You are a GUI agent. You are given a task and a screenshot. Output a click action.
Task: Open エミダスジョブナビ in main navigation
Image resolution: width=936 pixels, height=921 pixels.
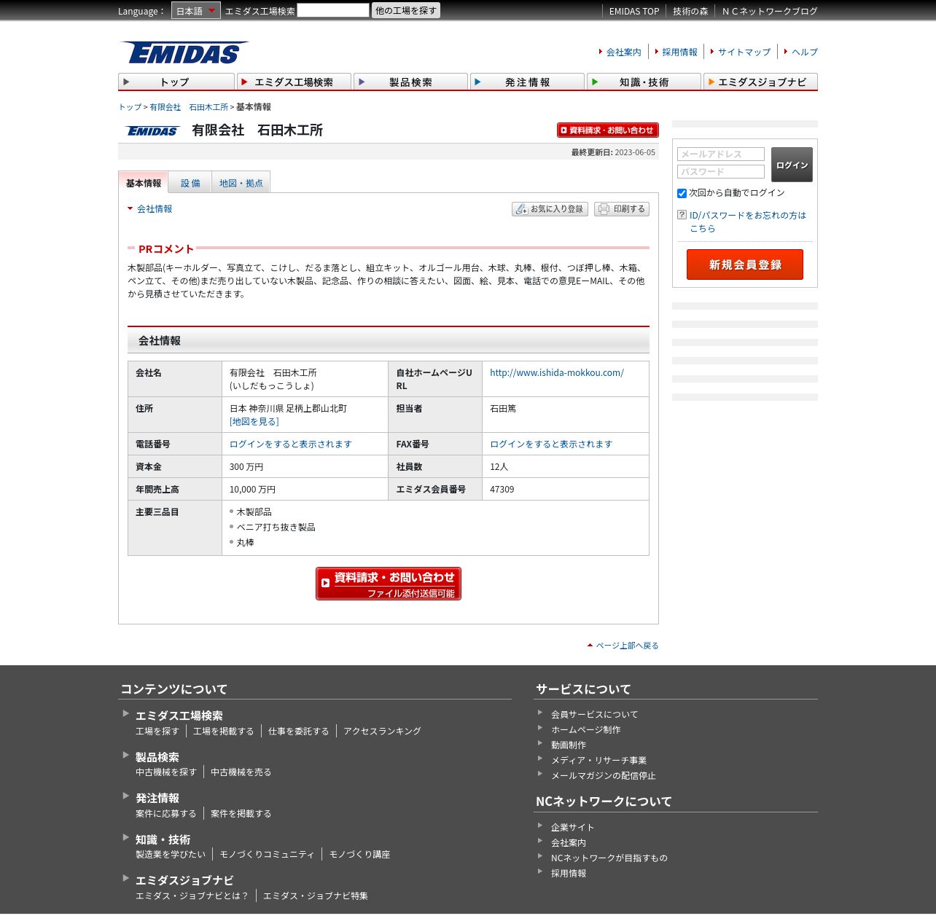760,82
